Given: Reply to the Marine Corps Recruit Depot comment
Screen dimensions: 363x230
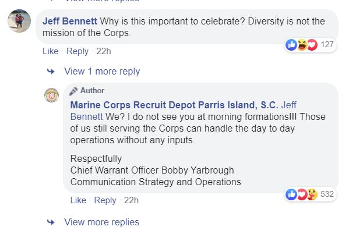Looking at the screenshot, I should pos(105,200).
